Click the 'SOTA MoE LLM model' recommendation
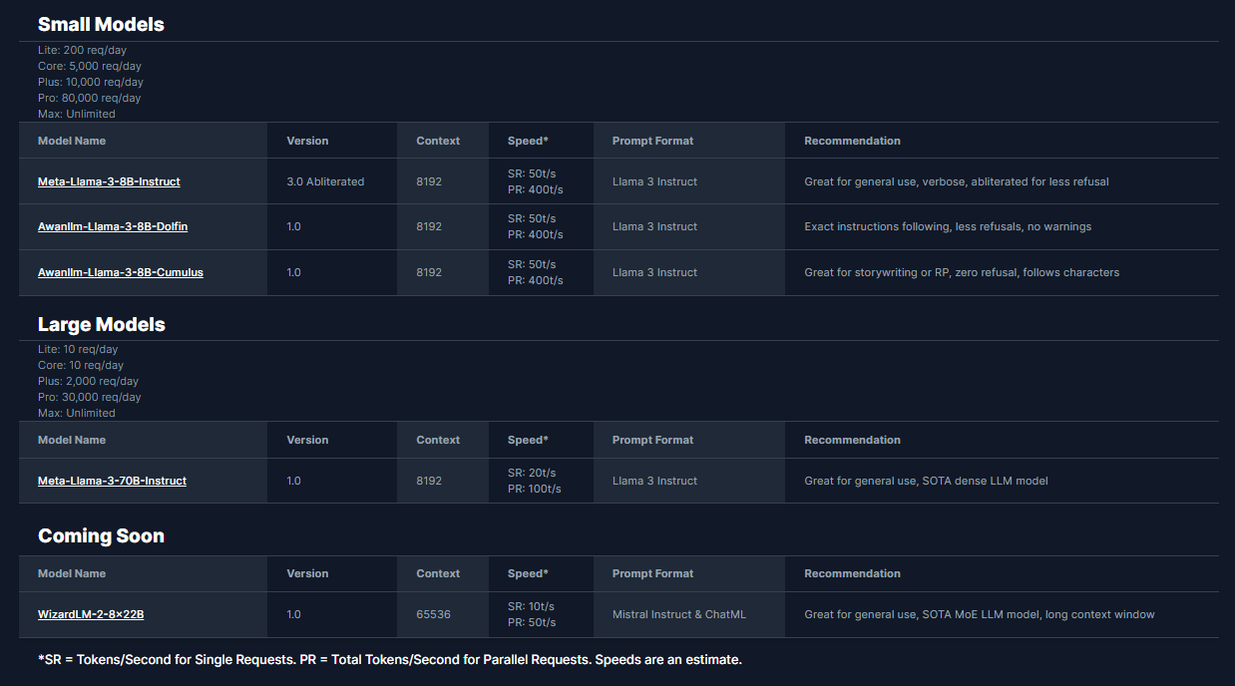 point(981,614)
